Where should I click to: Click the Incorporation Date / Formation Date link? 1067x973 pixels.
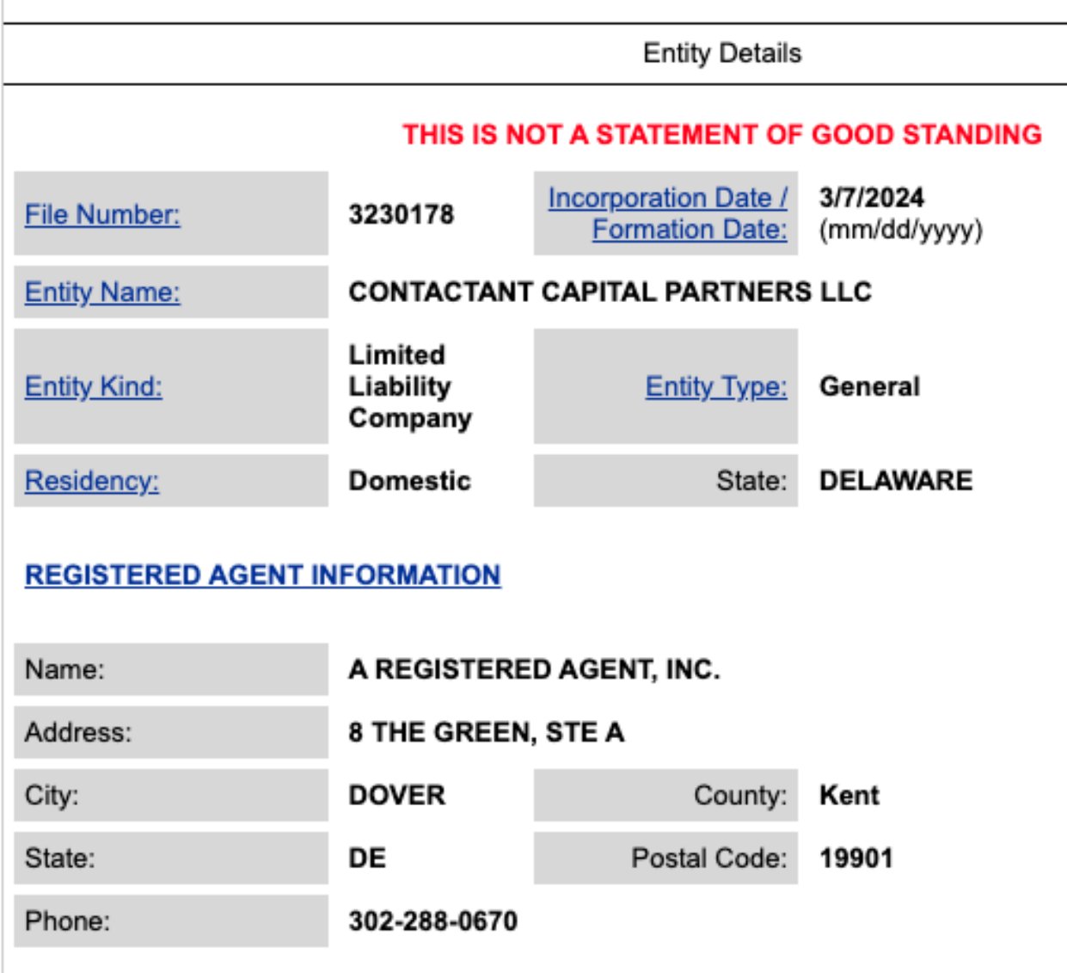click(667, 213)
